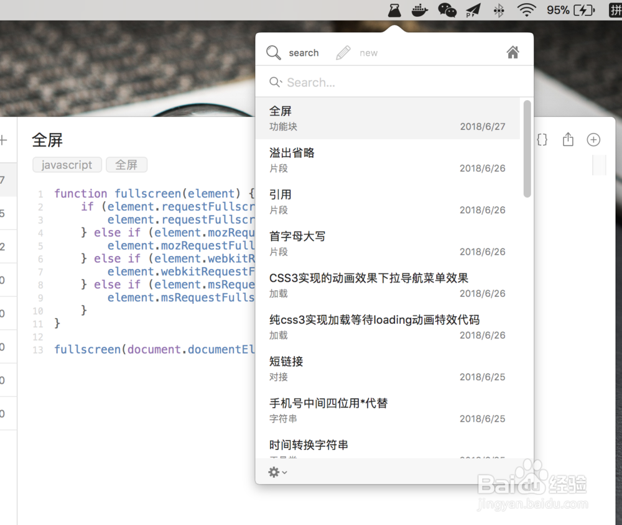
Task: Select the new snippet tab
Action: point(368,53)
